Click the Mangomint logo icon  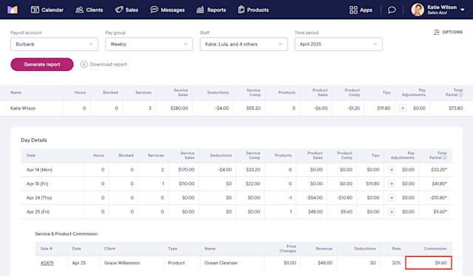(13, 10)
